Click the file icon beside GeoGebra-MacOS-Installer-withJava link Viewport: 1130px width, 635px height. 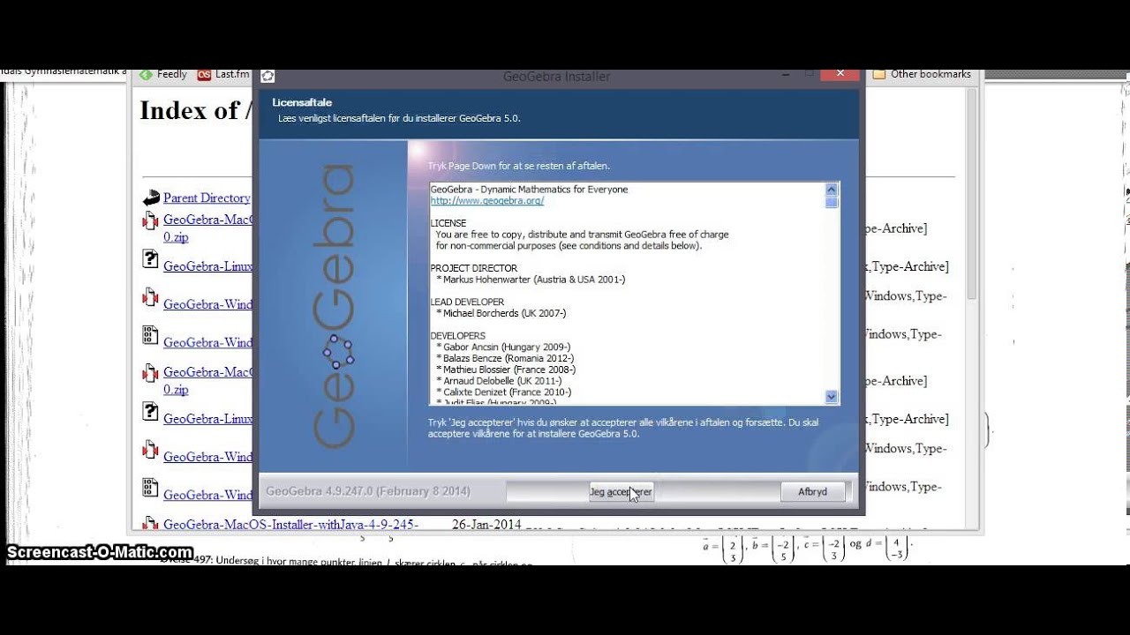(150, 524)
